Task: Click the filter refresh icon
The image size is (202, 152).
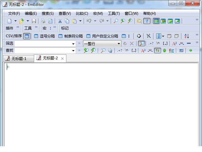Action: click(x=125, y=44)
